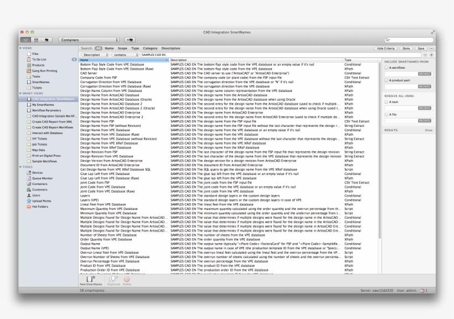Viewport: 454px width, 319px height.
Task: Check the 'A product part' option
Action: coord(386,80)
